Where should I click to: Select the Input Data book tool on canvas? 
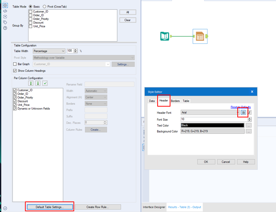165,36
